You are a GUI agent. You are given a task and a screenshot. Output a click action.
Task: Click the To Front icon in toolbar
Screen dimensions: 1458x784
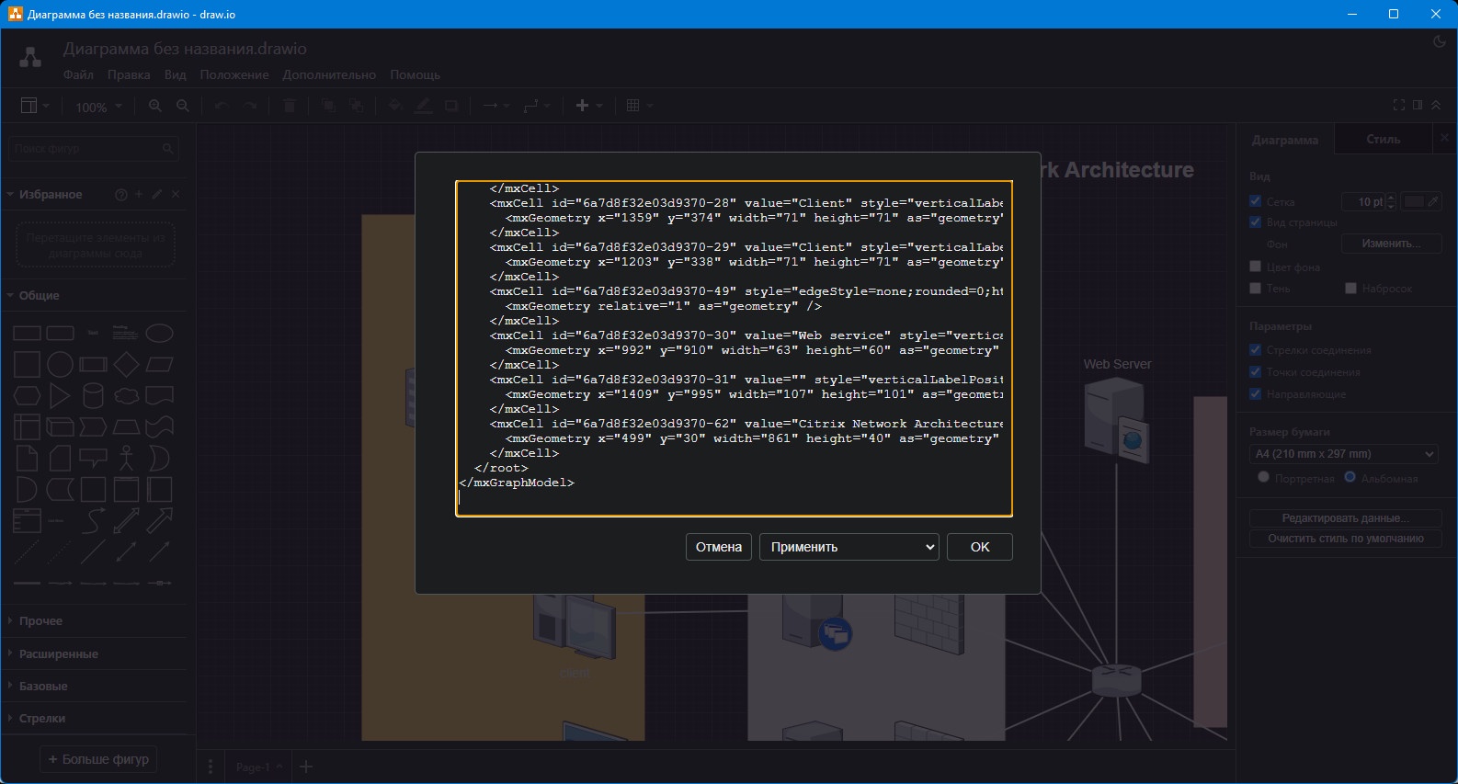pyautogui.click(x=328, y=106)
